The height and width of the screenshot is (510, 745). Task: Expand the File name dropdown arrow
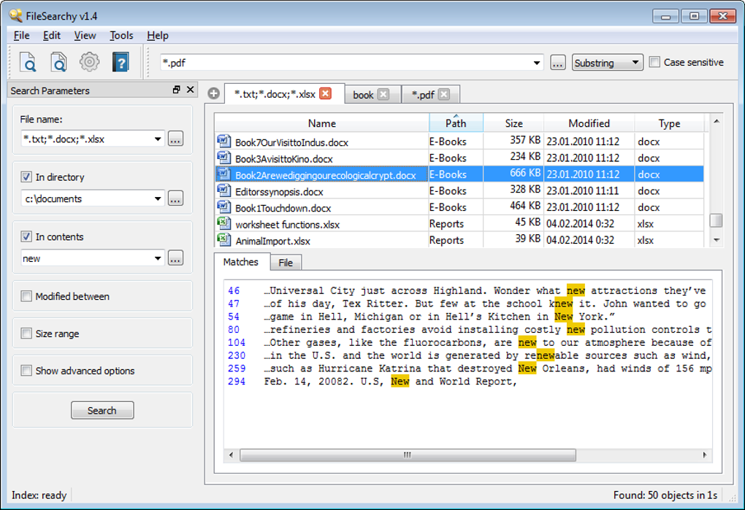tap(158, 139)
